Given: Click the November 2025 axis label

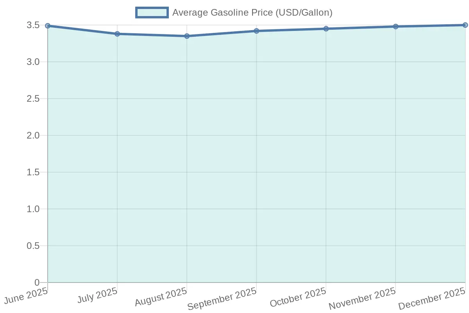Looking at the screenshot, I should 362,298.
